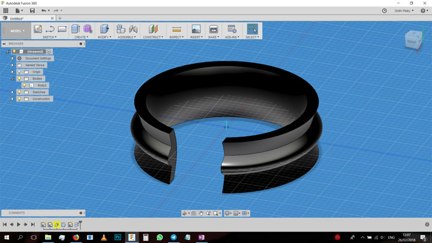Activate the Unsaved component radio button

(49, 52)
